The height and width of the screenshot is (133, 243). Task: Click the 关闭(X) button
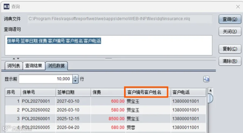(230, 32)
